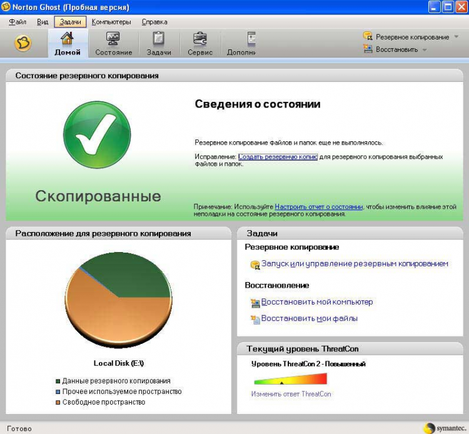Viewport: 469px width, 434px height.
Task: Open the Задачи toolbar tab
Action: pyautogui.click(x=159, y=44)
